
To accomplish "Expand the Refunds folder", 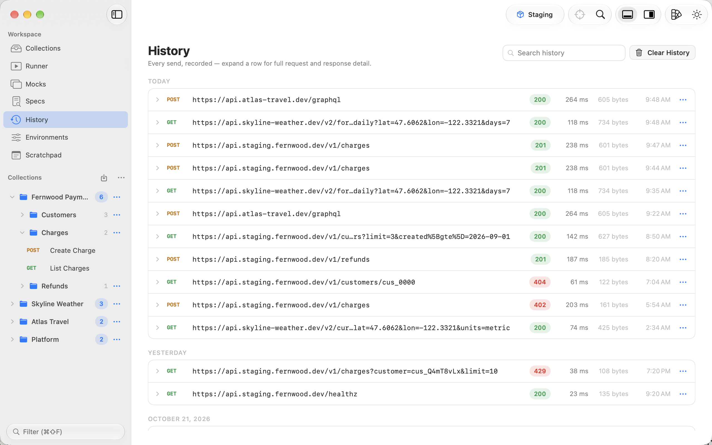I will pos(22,286).
